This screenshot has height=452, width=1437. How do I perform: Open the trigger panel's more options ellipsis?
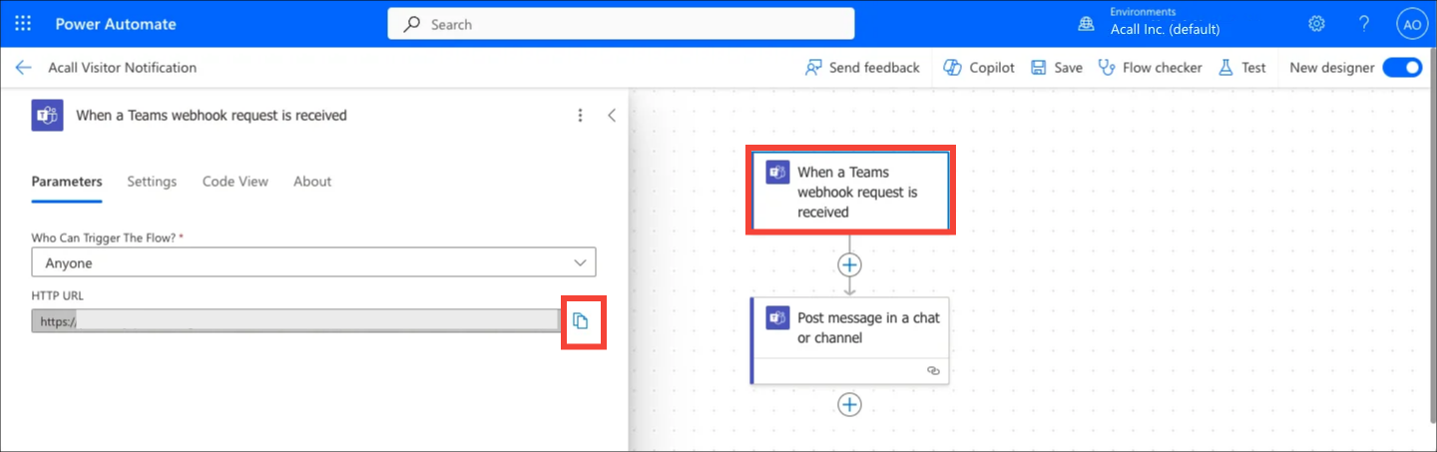(x=581, y=116)
